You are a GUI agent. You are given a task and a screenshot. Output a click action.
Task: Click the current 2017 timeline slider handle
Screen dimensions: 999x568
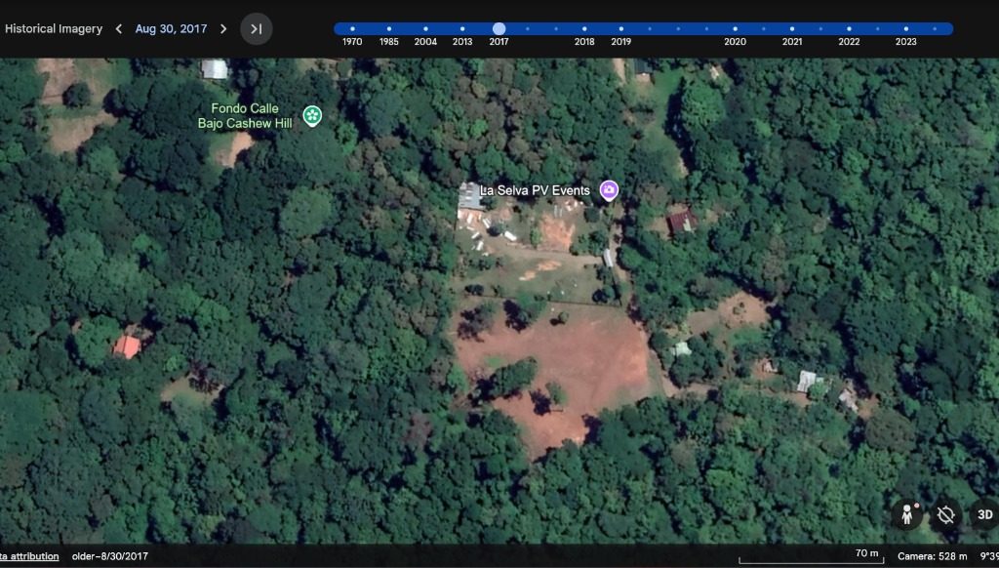coord(499,29)
